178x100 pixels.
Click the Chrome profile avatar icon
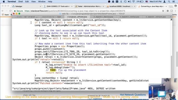coord(175,6)
